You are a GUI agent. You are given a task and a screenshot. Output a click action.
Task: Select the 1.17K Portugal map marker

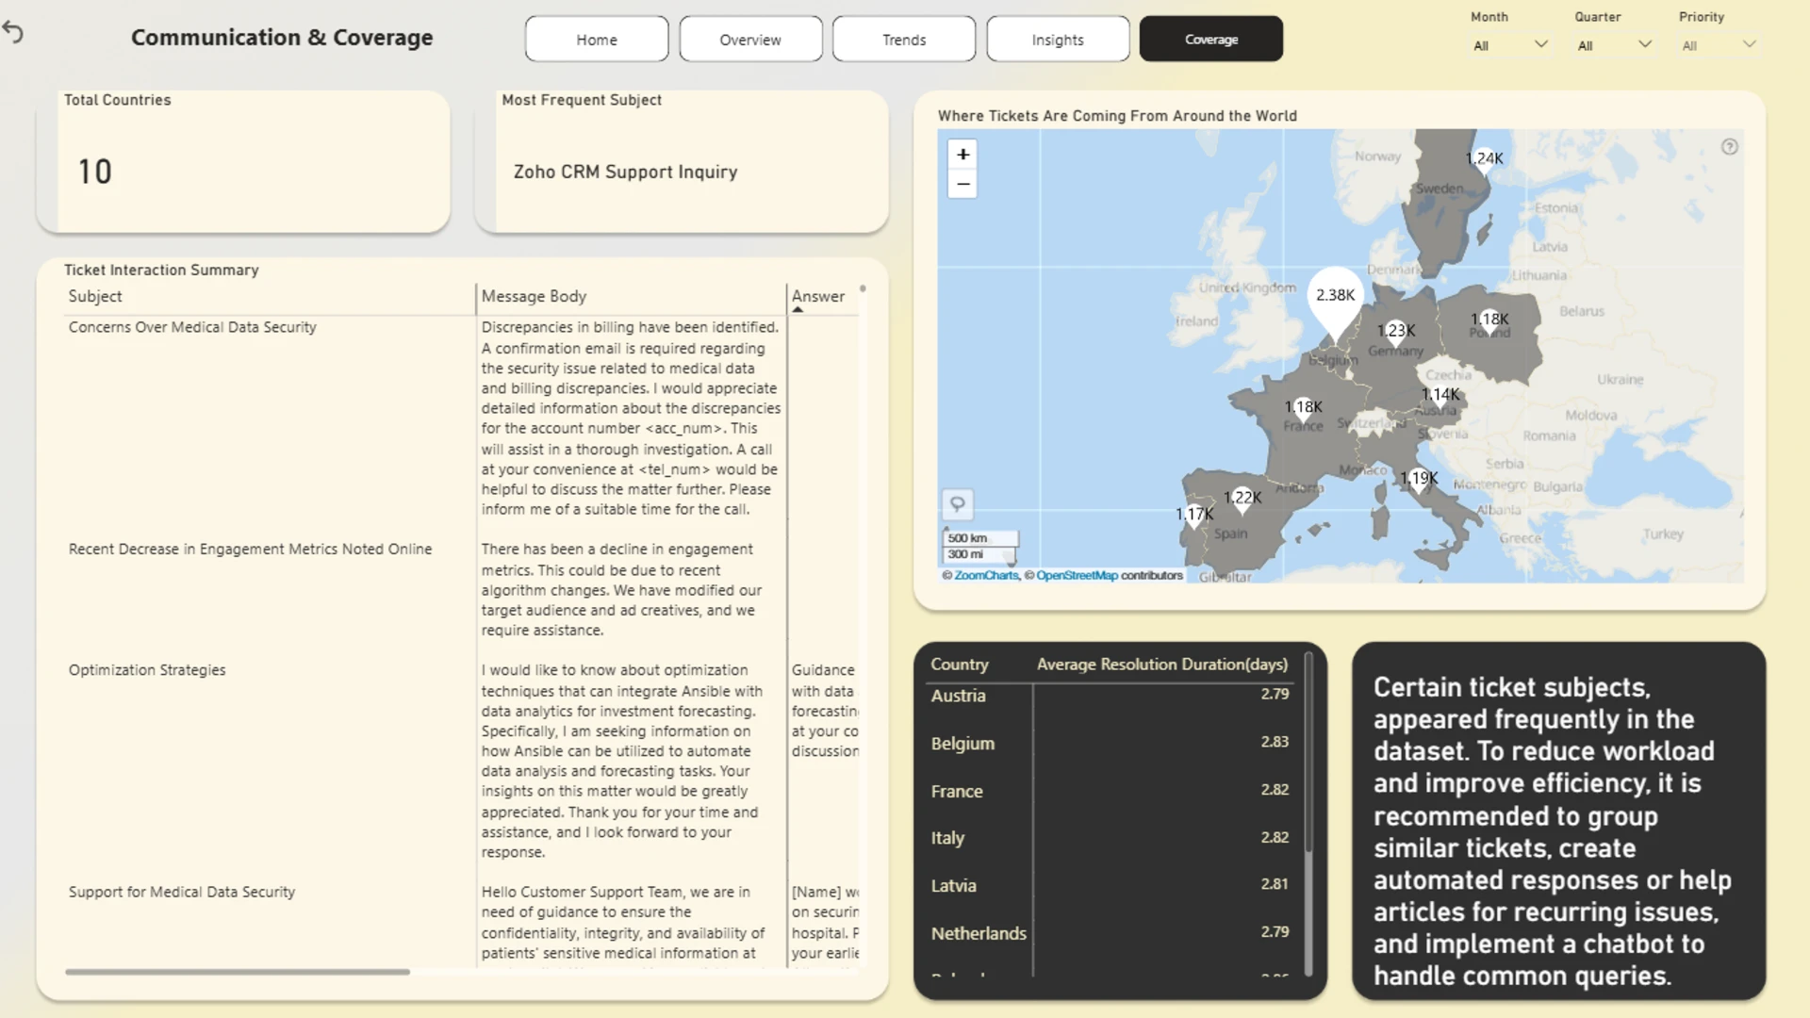[1194, 515]
